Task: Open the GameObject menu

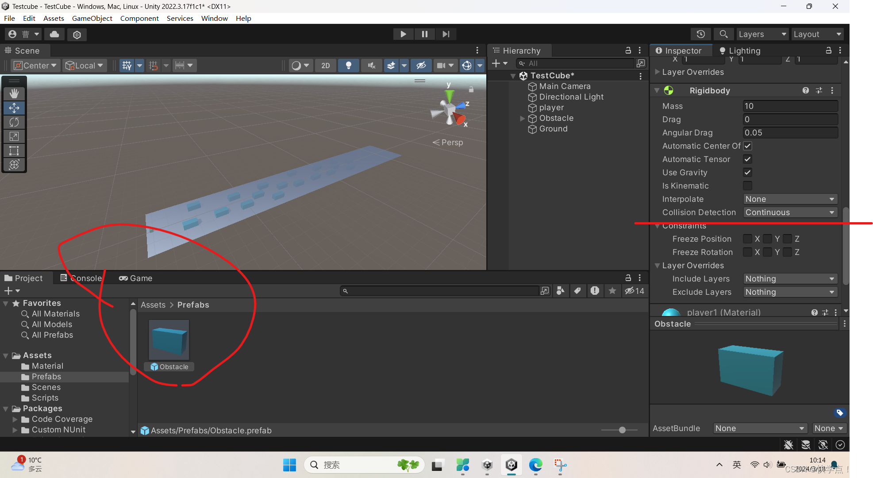Action: (x=92, y=18)
